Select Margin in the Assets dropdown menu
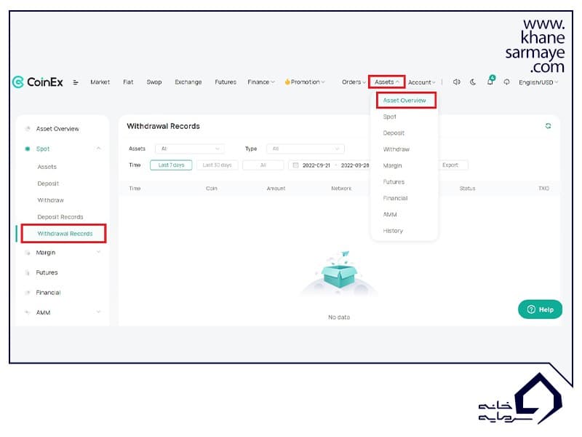582x437 pixels. point(392,166)
